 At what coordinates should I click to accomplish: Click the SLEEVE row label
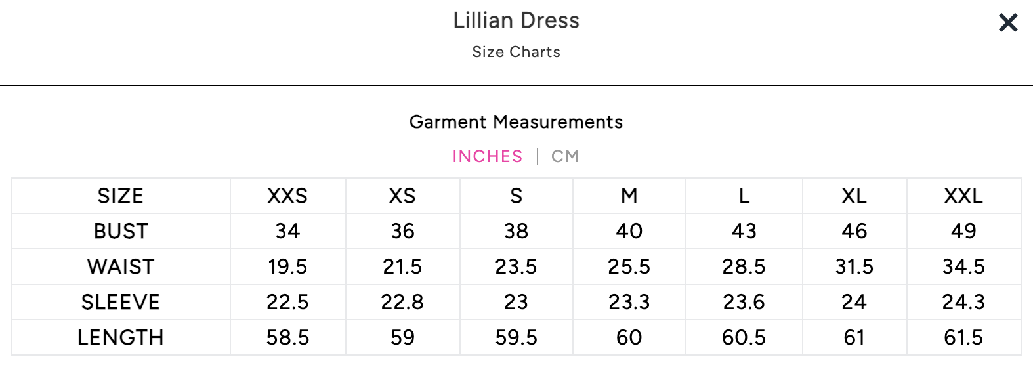121,302
